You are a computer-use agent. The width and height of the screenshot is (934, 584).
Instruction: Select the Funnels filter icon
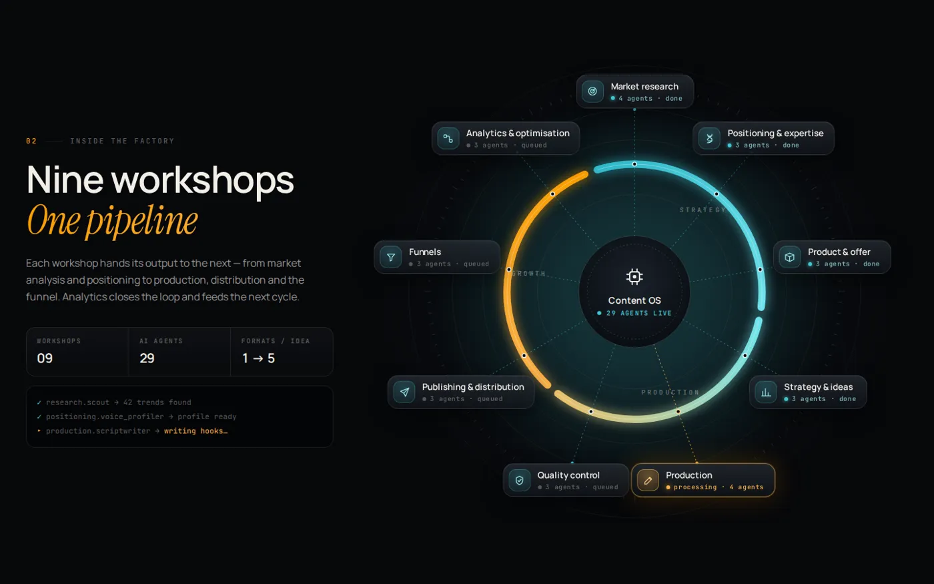click(x=391, y=257)
